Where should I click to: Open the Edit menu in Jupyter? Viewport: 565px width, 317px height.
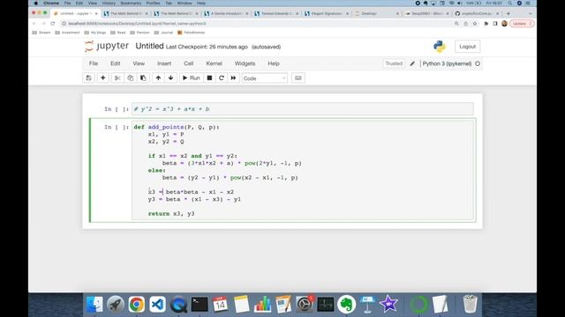point(116,63)
